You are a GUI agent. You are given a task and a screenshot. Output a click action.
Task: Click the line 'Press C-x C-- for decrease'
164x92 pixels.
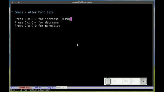(36, 22)
